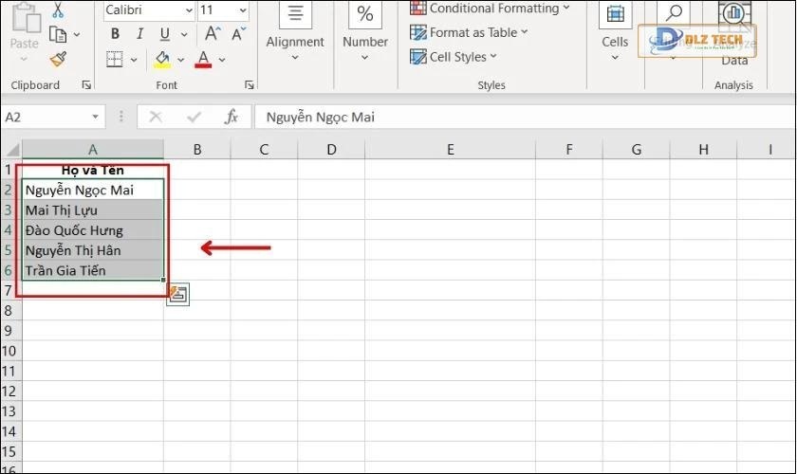Select the Format Painter brush icon

[59, 60]
